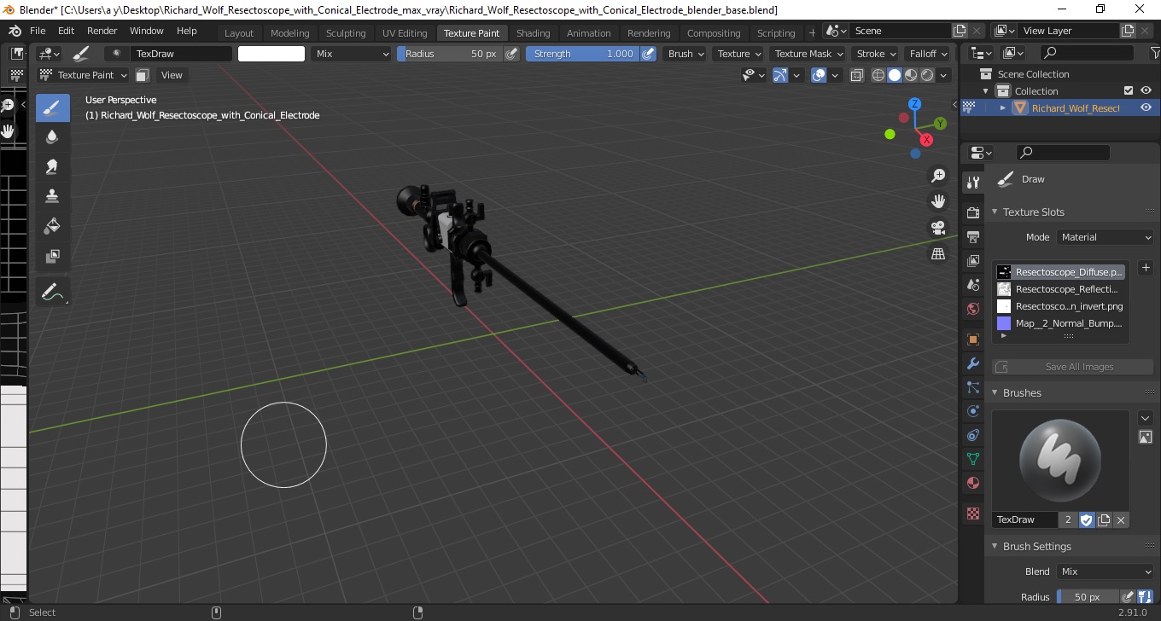Select the Fill bucket tool
This screenshot has width=1161, height=621.
point(52,225)
